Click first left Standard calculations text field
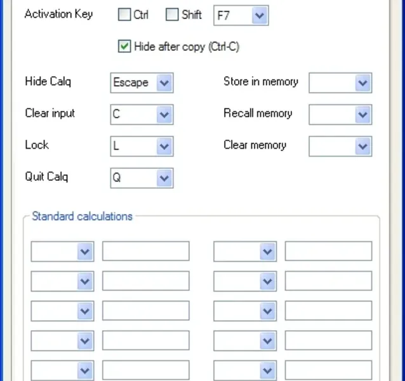Screen dimensions: 405x381 click(145, 251)
